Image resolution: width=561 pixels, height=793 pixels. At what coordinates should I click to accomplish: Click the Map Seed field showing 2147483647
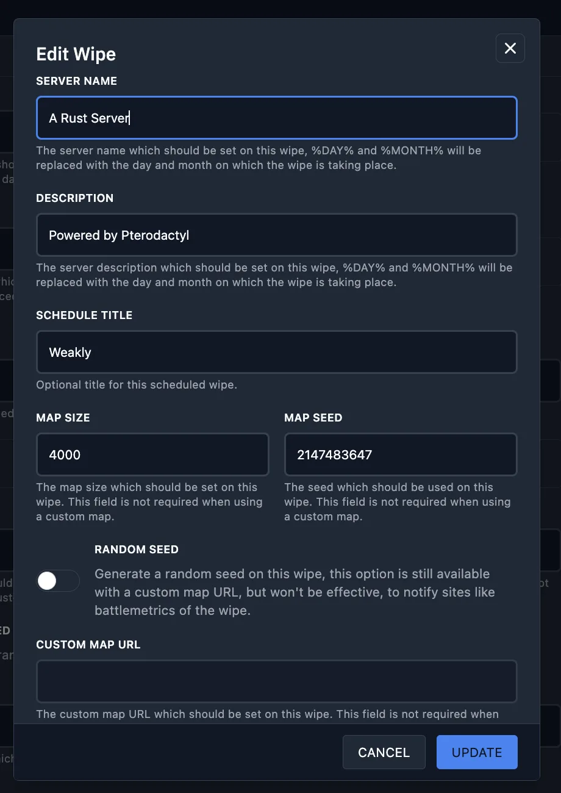pyautogui.click(x=401, y=454)
